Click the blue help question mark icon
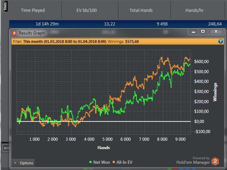Viewport: 227px width, 170px height. [220, 41]
